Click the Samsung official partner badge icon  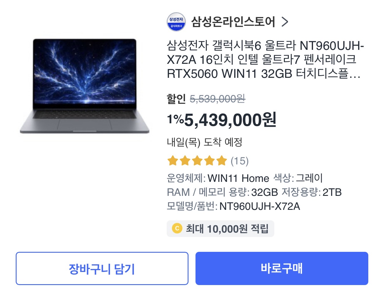click(176, 22)
